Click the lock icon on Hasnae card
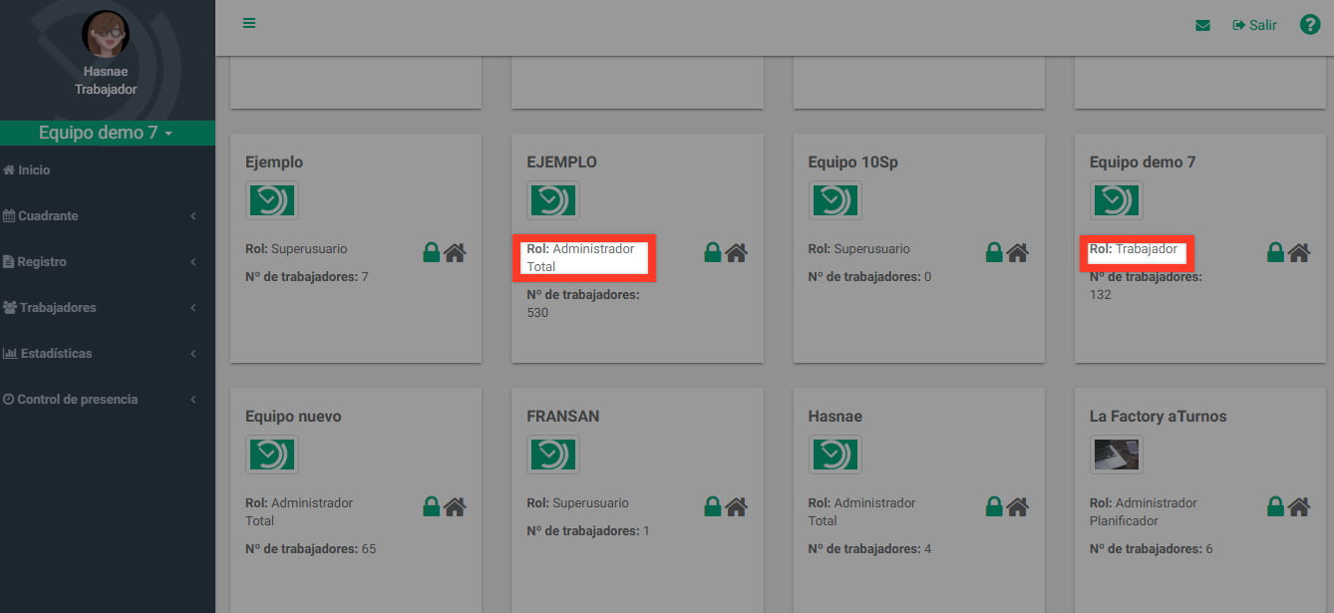1334x613 pixels. coord(994,506)
